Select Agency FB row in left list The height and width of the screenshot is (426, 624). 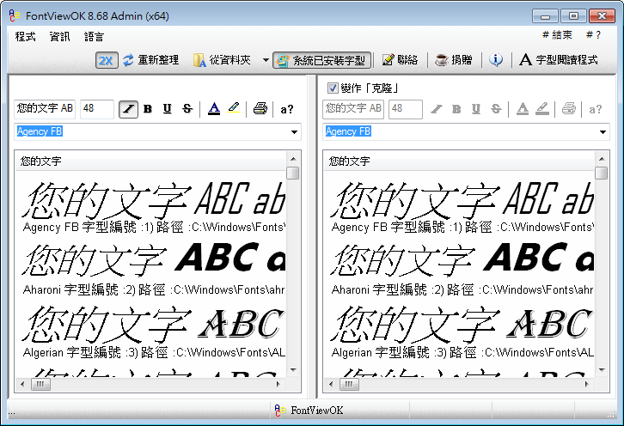pyautogui.click(x=153, y=207)
